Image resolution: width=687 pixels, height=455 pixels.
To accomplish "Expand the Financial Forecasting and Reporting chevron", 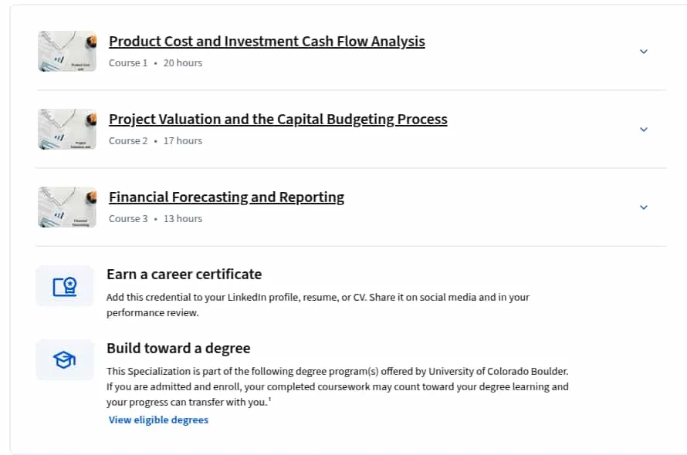I will click(x=643, y=207).
